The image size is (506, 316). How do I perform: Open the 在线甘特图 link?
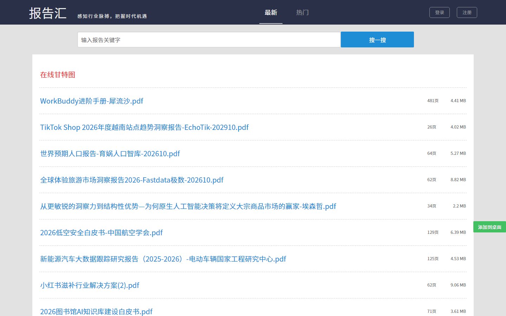(58, 74)
